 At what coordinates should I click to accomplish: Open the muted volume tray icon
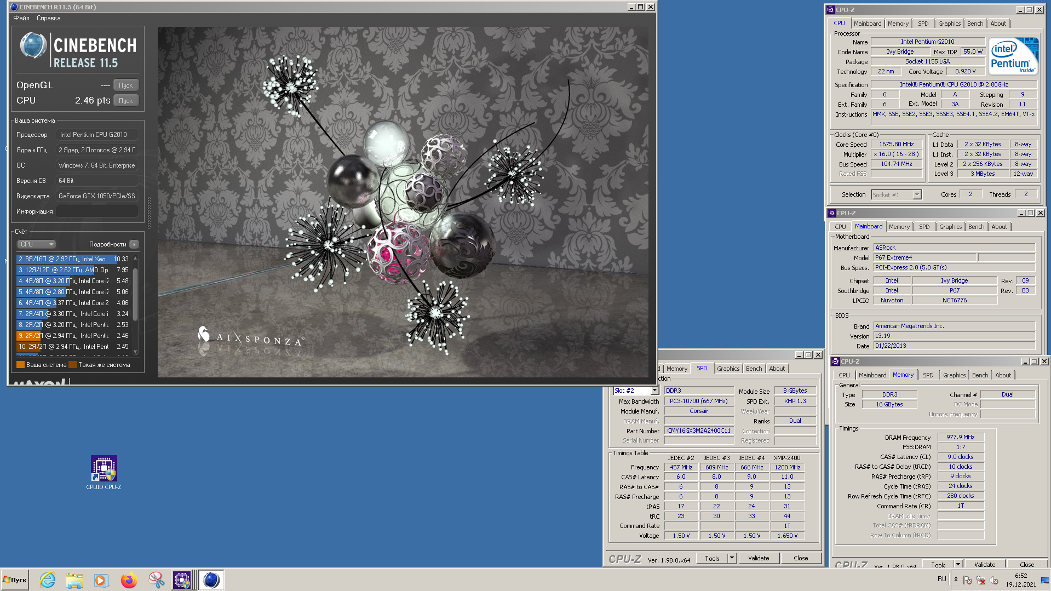[x=994, y=580]
